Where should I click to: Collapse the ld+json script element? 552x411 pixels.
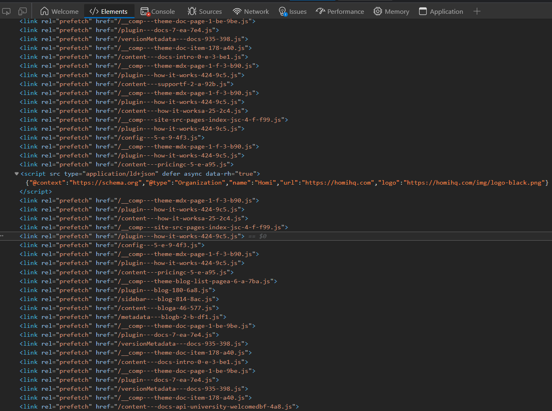(x=16, y=173)
